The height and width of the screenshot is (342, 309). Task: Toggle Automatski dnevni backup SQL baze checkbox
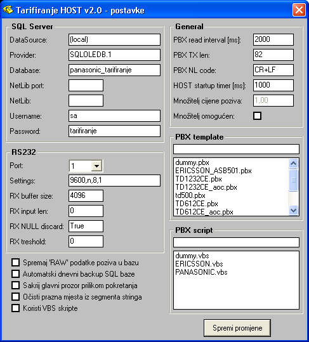pyautogui.click(x=15, y=273)
